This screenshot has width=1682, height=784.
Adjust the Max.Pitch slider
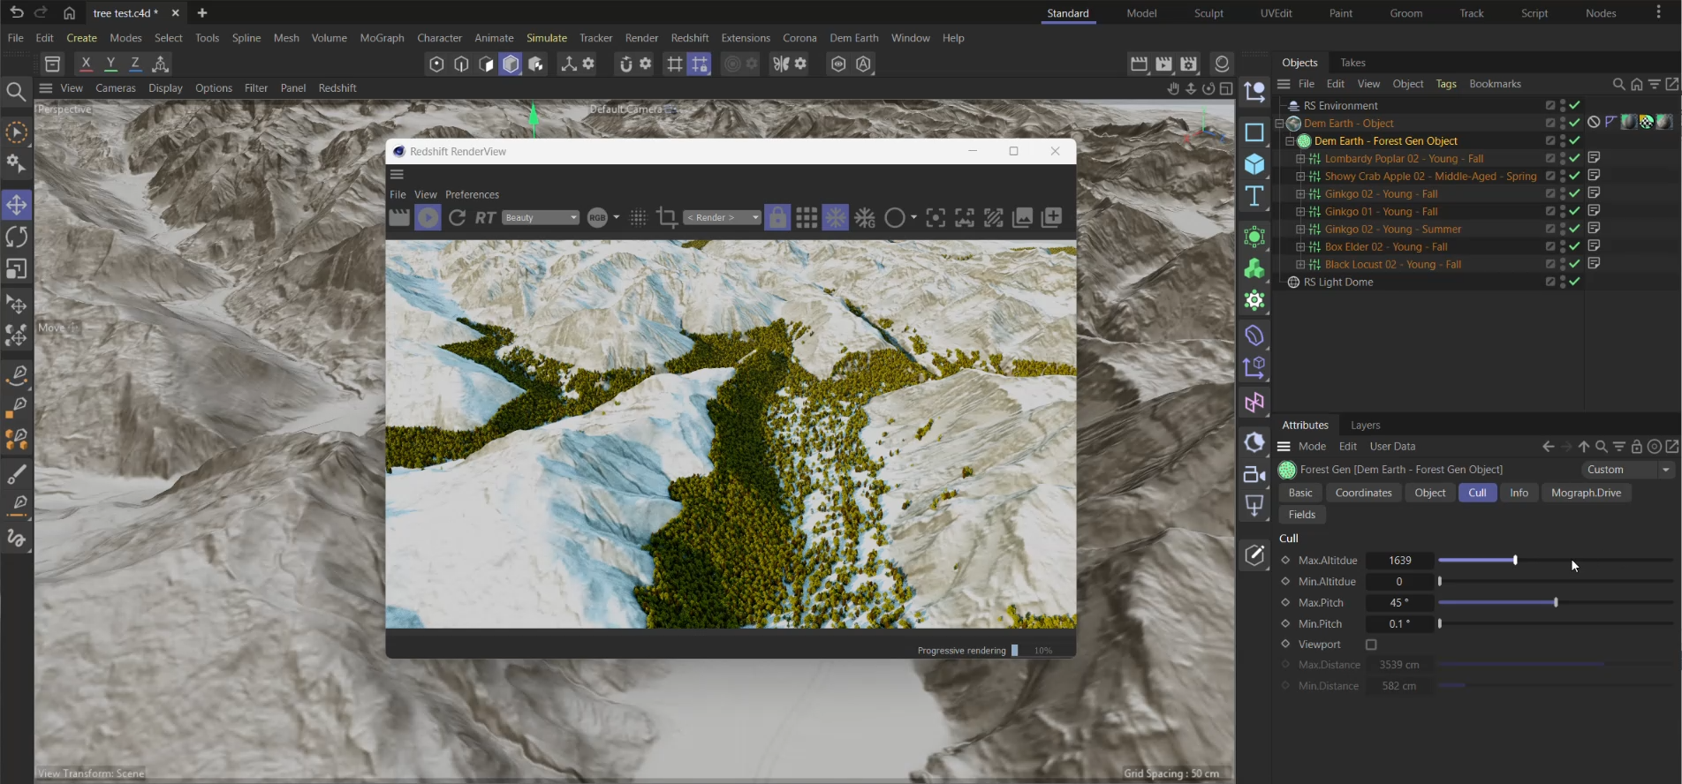pos(1555,603)
